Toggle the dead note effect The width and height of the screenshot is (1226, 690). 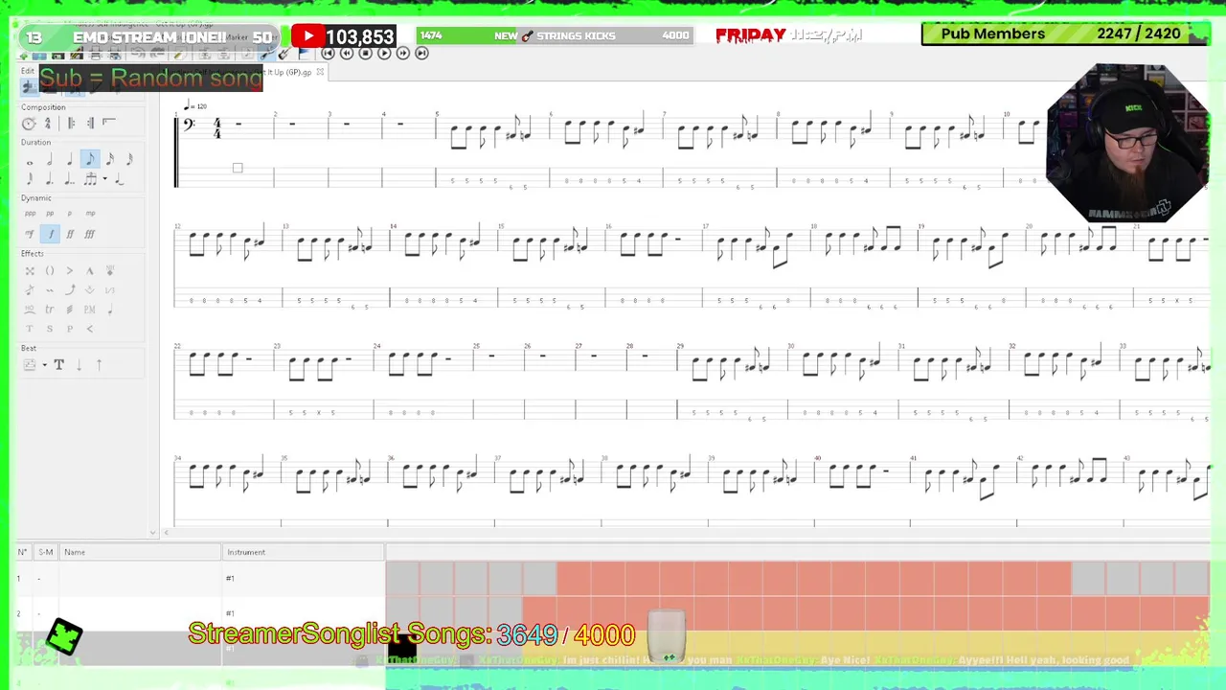(x=30, y=270)
